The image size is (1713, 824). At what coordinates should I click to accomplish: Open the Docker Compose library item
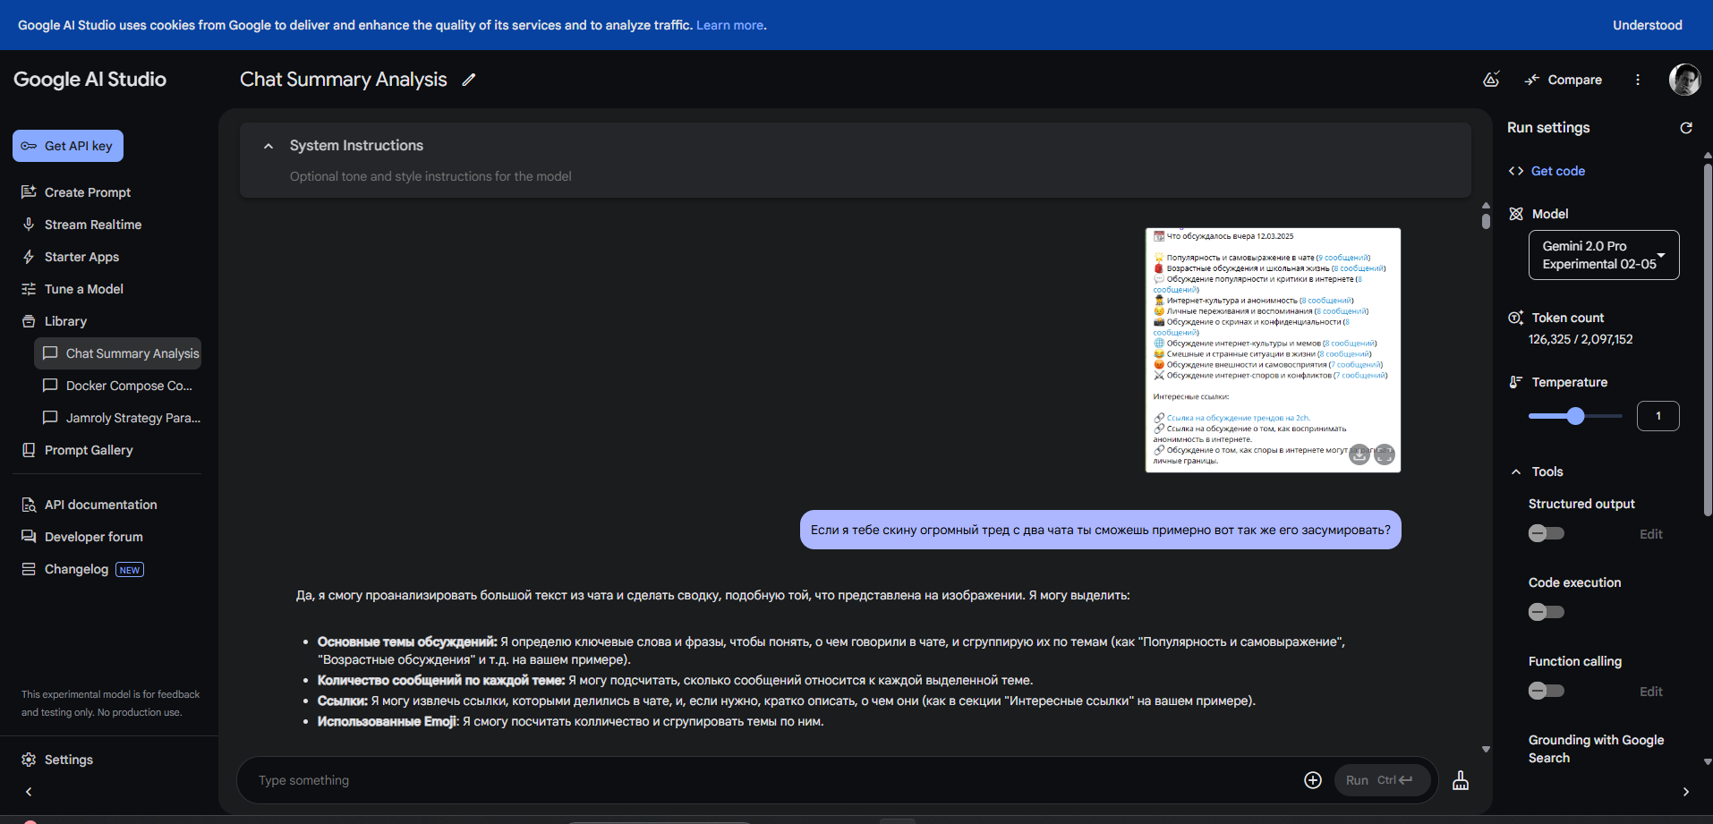coord(117,386)
